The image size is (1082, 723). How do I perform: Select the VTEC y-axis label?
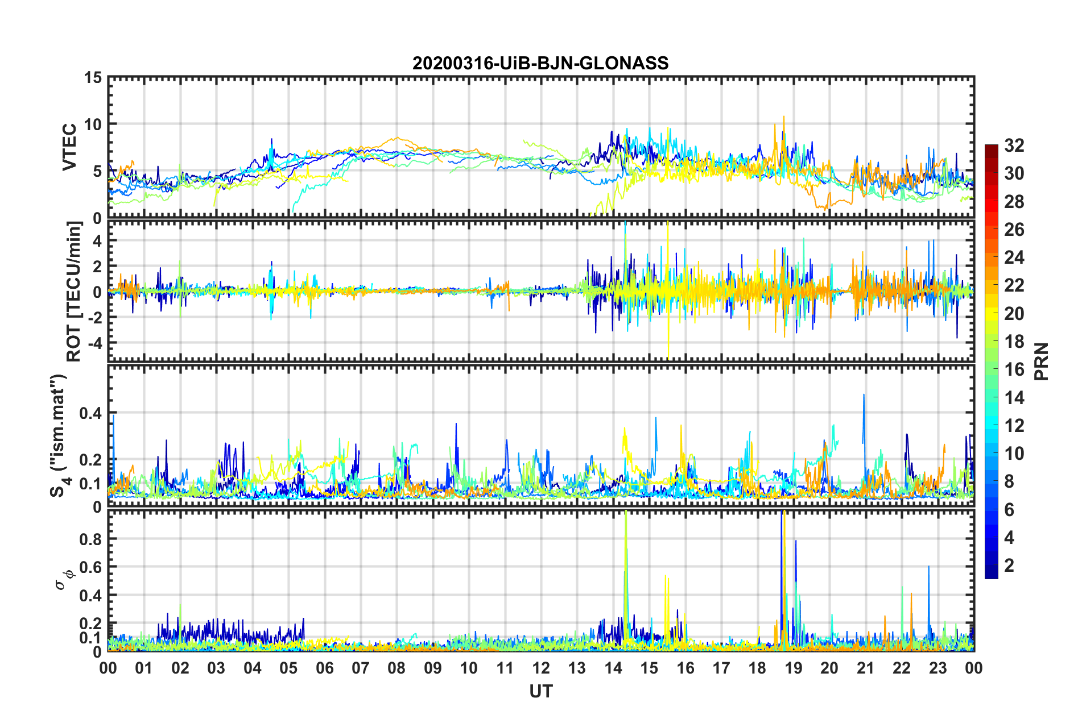click(x=69, y=147)
